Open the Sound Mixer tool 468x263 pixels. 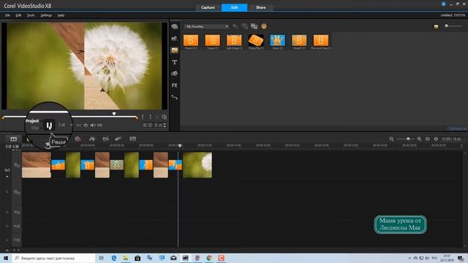(92, 139)
